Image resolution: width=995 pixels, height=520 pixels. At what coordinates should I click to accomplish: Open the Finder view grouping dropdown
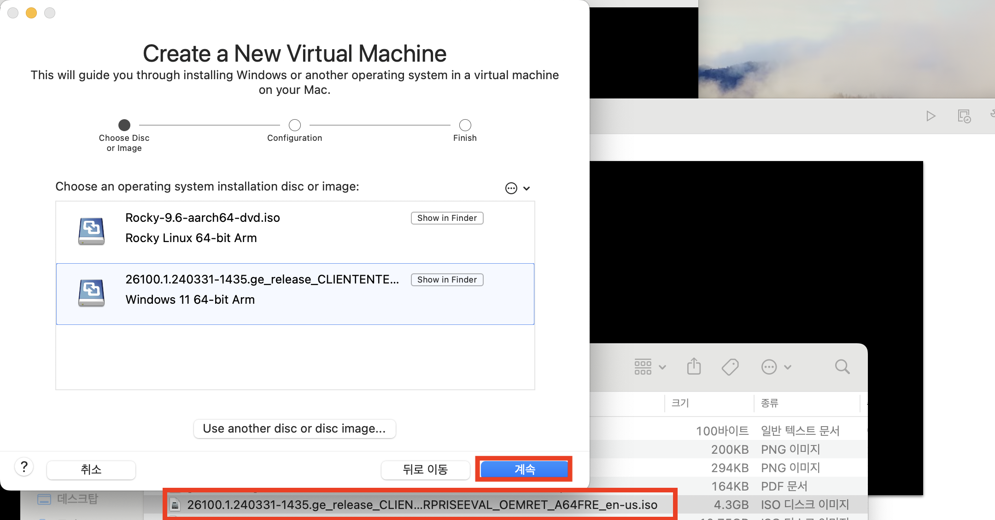point(650,367)
